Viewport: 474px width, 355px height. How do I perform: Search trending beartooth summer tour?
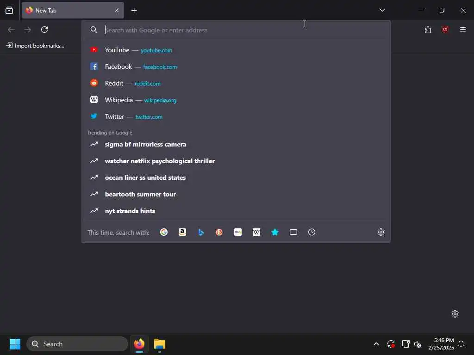coord(236,194)
